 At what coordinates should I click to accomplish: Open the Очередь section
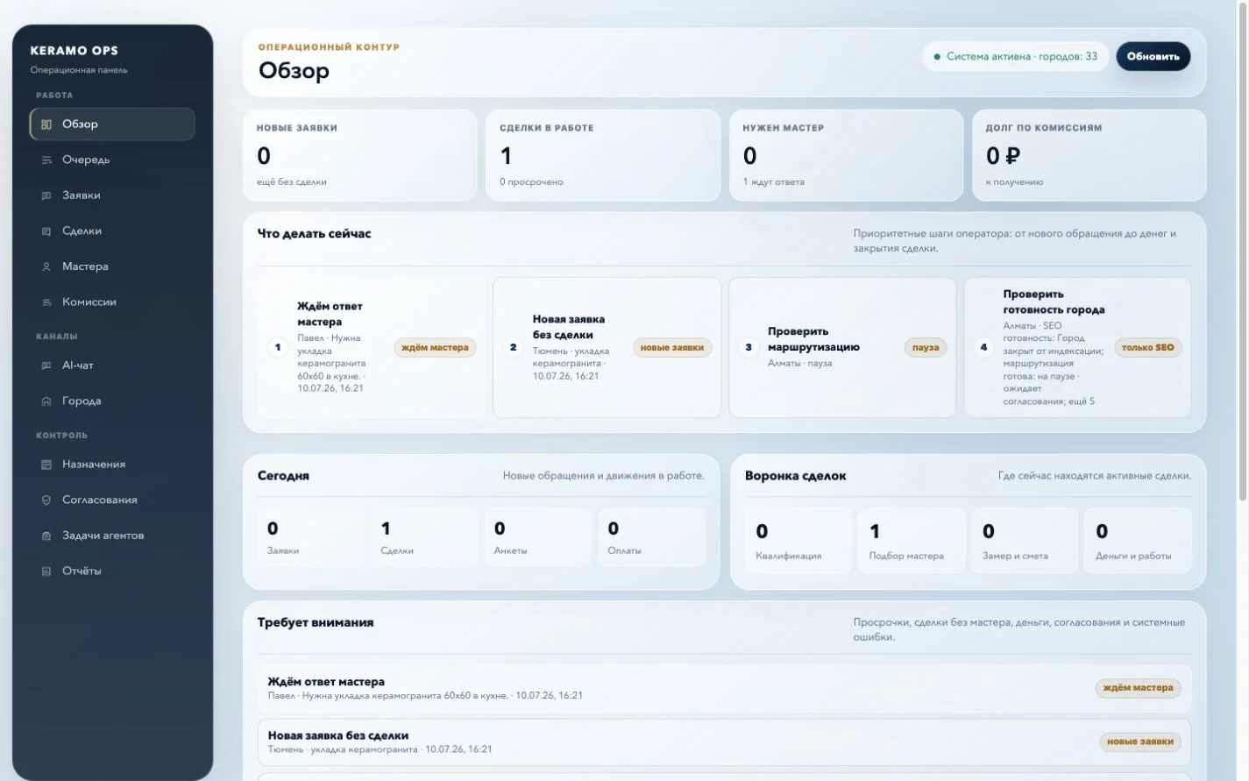click(112, 160)
